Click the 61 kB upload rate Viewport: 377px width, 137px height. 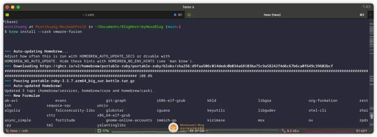362,131
